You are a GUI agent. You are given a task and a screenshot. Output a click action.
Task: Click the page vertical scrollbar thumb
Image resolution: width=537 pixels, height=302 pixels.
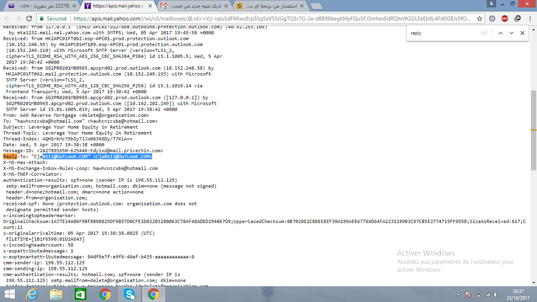(x=533, y=131)
